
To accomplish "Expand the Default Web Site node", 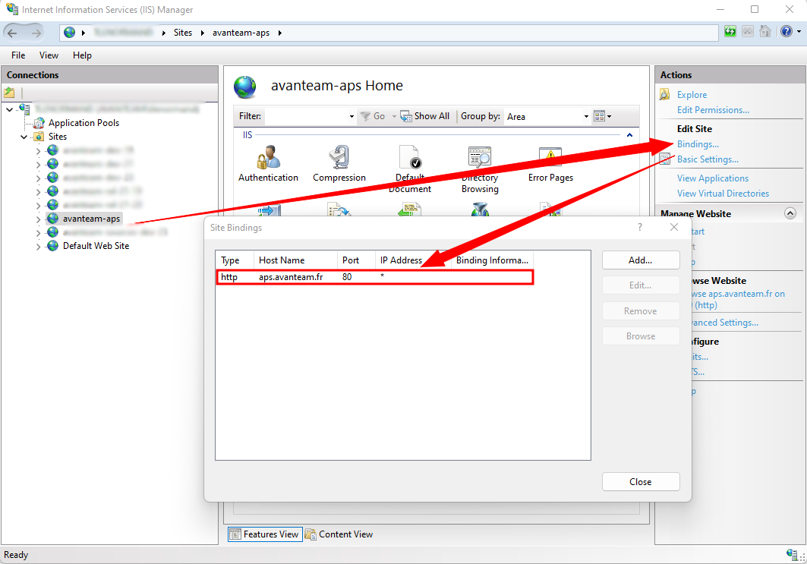I will [39, 246].
